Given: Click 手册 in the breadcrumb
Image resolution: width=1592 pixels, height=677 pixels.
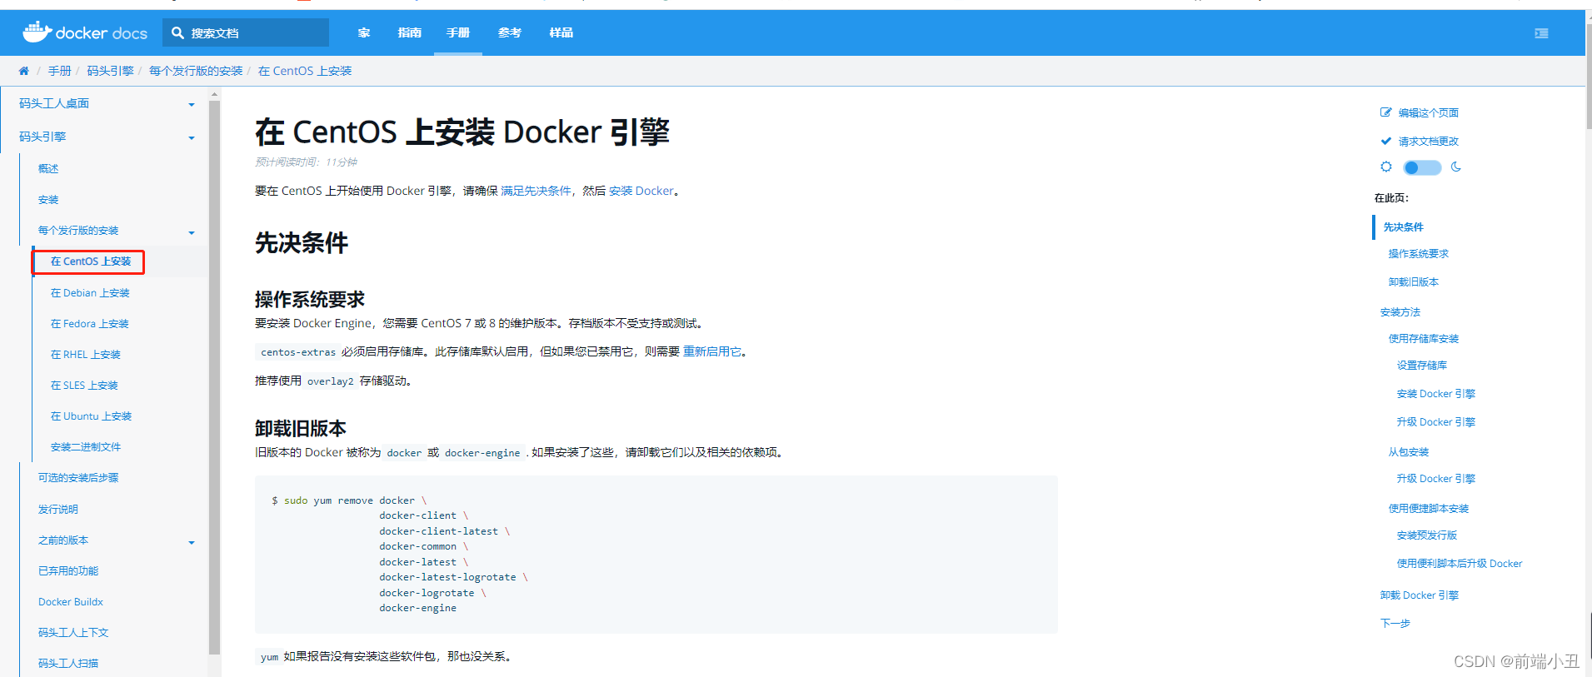Looking at the screenshot, I should click(60, 71).
